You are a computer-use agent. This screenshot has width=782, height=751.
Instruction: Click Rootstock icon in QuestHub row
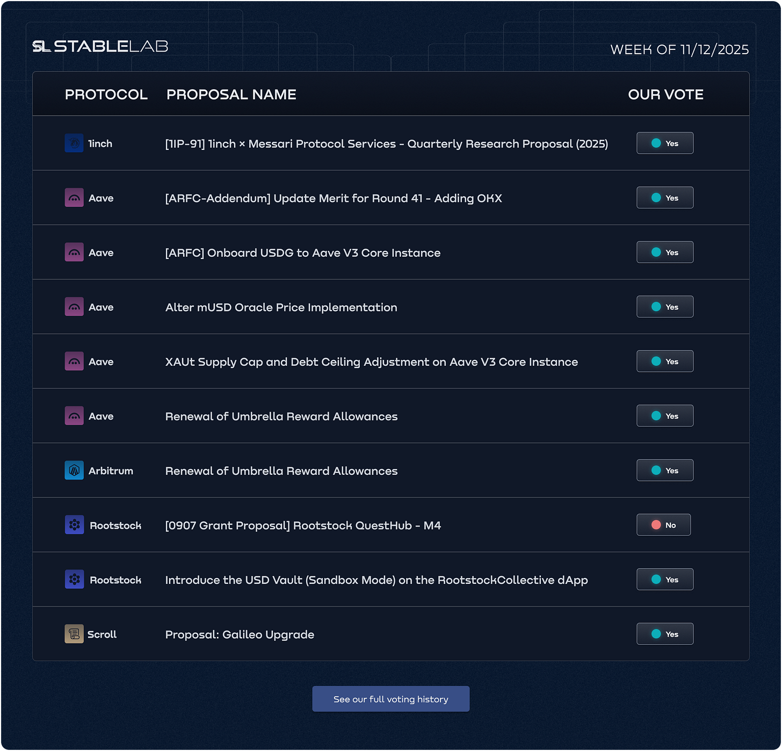click(74, 525)
